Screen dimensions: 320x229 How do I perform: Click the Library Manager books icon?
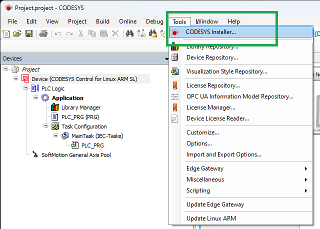(x=55, y=107)
